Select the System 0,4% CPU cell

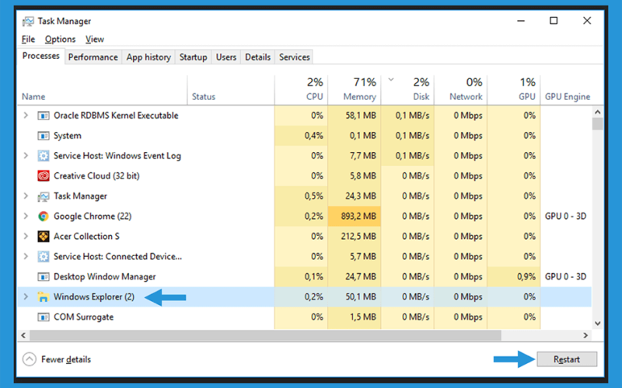[301, 136]
